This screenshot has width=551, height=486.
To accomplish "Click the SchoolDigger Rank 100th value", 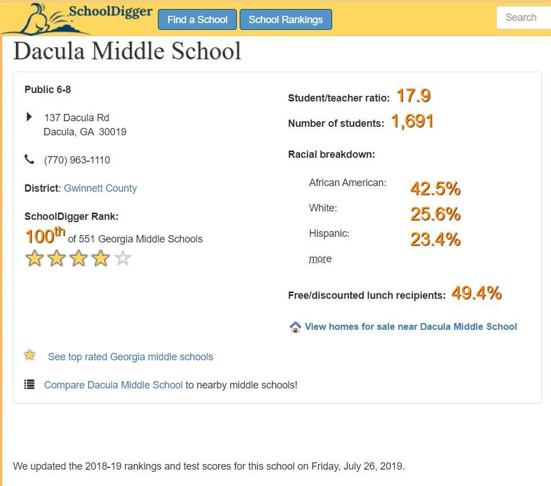I will pyautogui.click(x=45, y=236).
